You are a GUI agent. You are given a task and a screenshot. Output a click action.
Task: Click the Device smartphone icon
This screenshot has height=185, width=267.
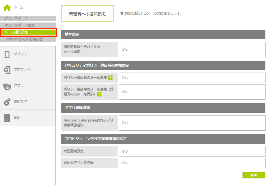tap(7, 54)
